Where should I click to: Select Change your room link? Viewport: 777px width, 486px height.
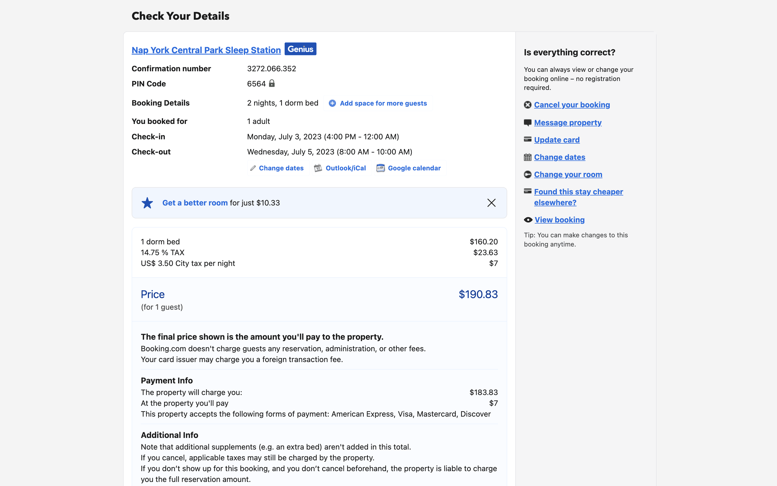(568, 174)
